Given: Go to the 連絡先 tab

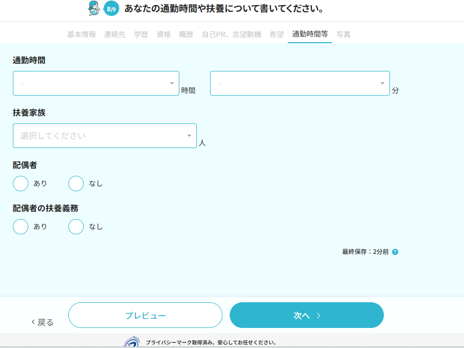Looking at the screenshot, I should click(115, 34).
